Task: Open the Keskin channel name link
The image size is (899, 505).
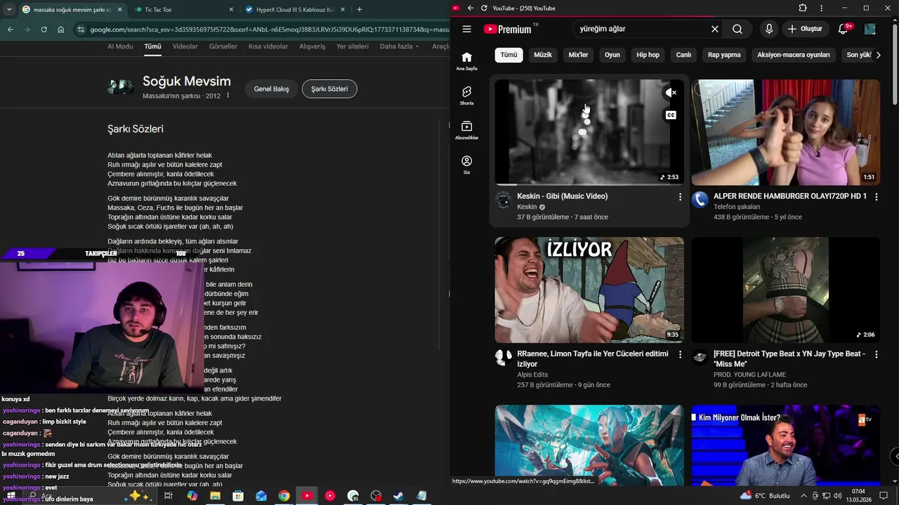Action: click(527, 207)
